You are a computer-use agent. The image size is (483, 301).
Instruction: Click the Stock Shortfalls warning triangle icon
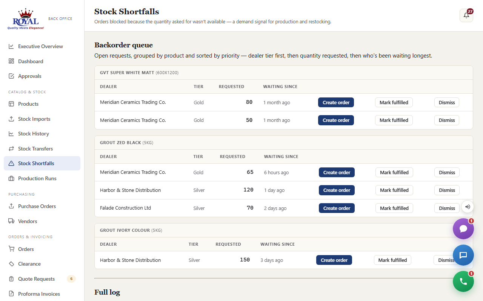click(x=11, y=163)
